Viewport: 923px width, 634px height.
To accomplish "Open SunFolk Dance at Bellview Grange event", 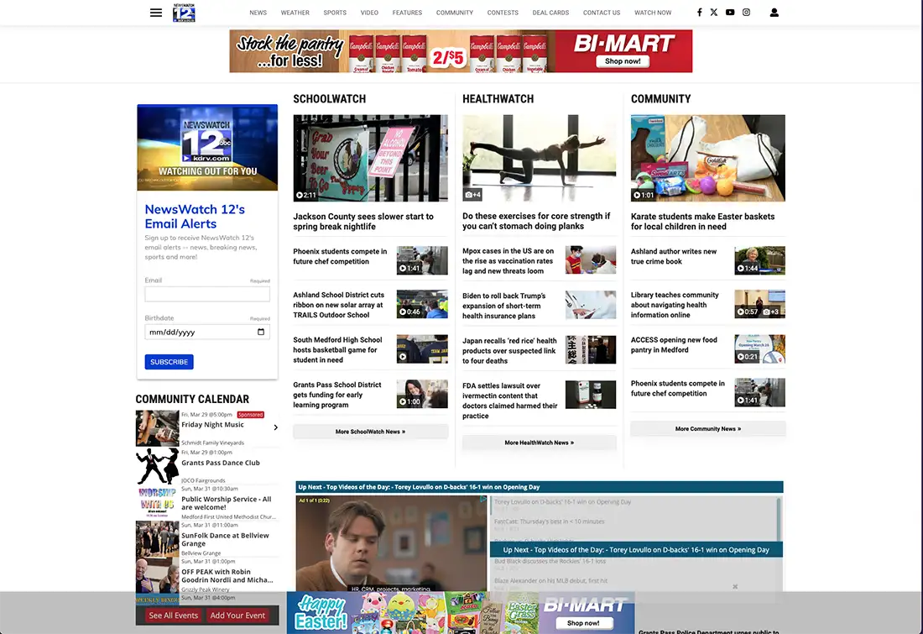I will click(x=226, y=539).
